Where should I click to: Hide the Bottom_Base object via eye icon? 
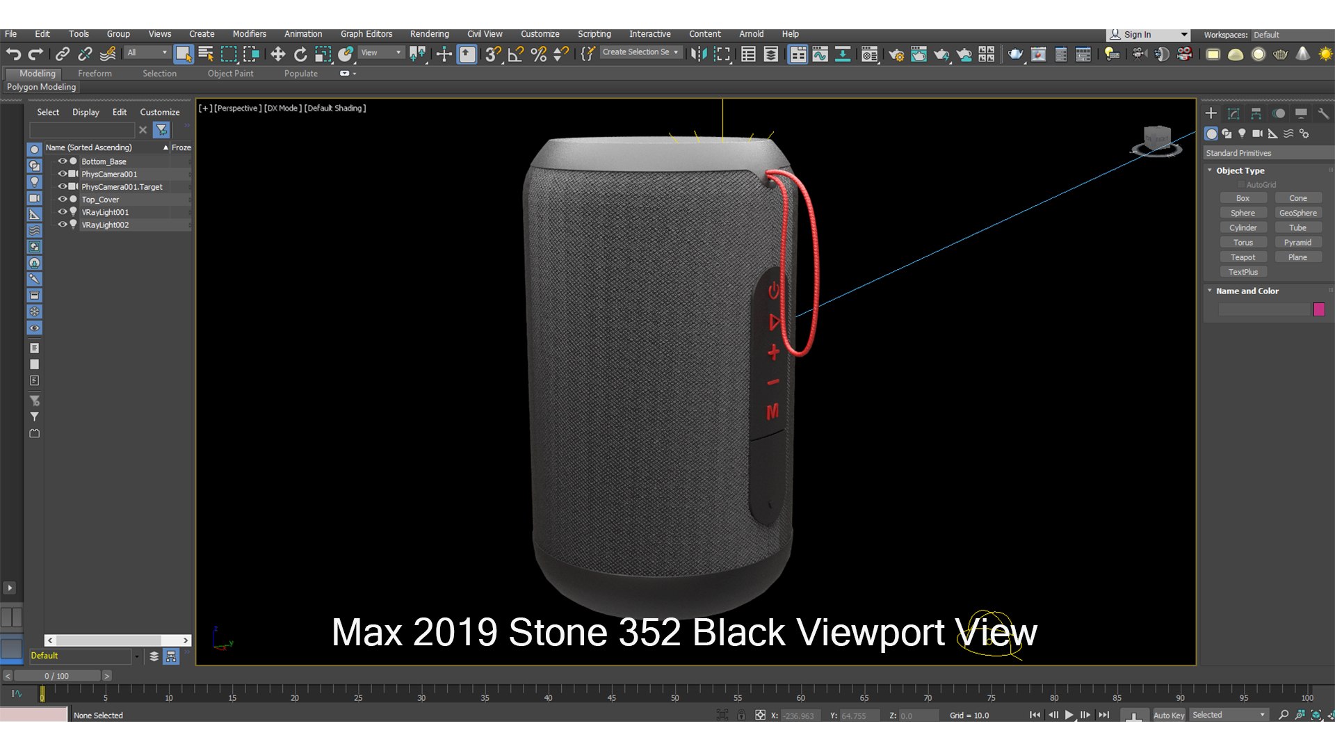pyautogui.click(x=62, y=161)
